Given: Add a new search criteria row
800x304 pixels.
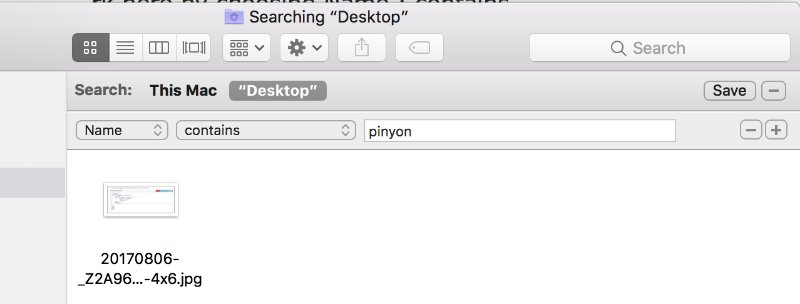Looking at the screenshot, I should (x=776, y=130).
